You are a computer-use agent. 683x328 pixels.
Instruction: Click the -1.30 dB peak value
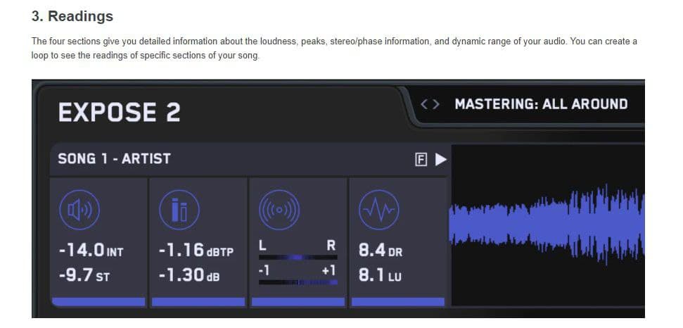point(189,275)
